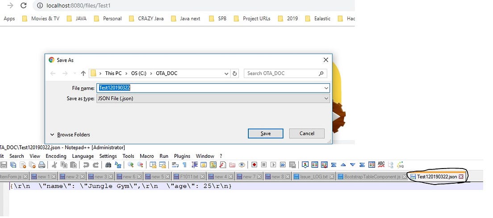Refresh the OTA_DOC folder in Save As
The width and height of the screenshot is (493, 218).
pyautogui.click(x=234, y=74)
